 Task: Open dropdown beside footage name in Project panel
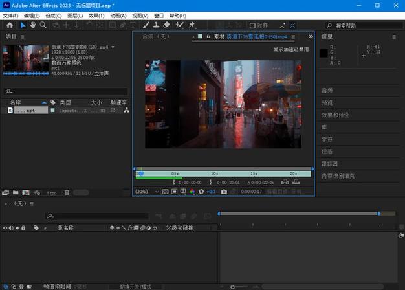(x=113, y=47)
